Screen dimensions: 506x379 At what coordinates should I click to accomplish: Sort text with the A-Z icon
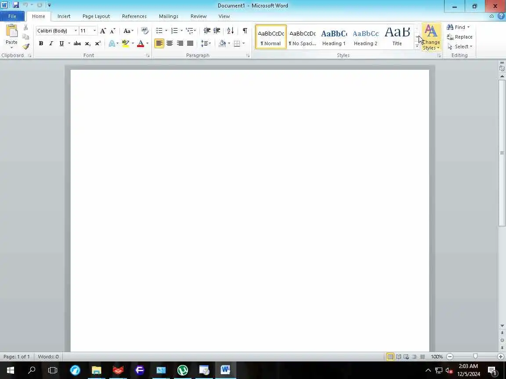(x=231, y=31)
